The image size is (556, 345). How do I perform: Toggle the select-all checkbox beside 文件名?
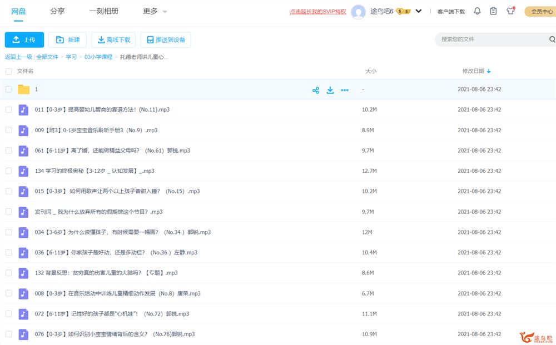[x=8, y=71]
